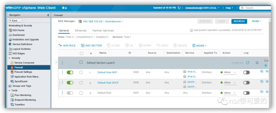Switch to the Ethernet tab

(x=81, y=31)
